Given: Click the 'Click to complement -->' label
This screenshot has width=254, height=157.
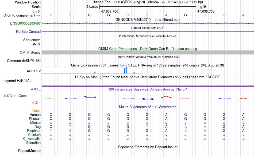Looking at the screenshot, I should point(22,15).
